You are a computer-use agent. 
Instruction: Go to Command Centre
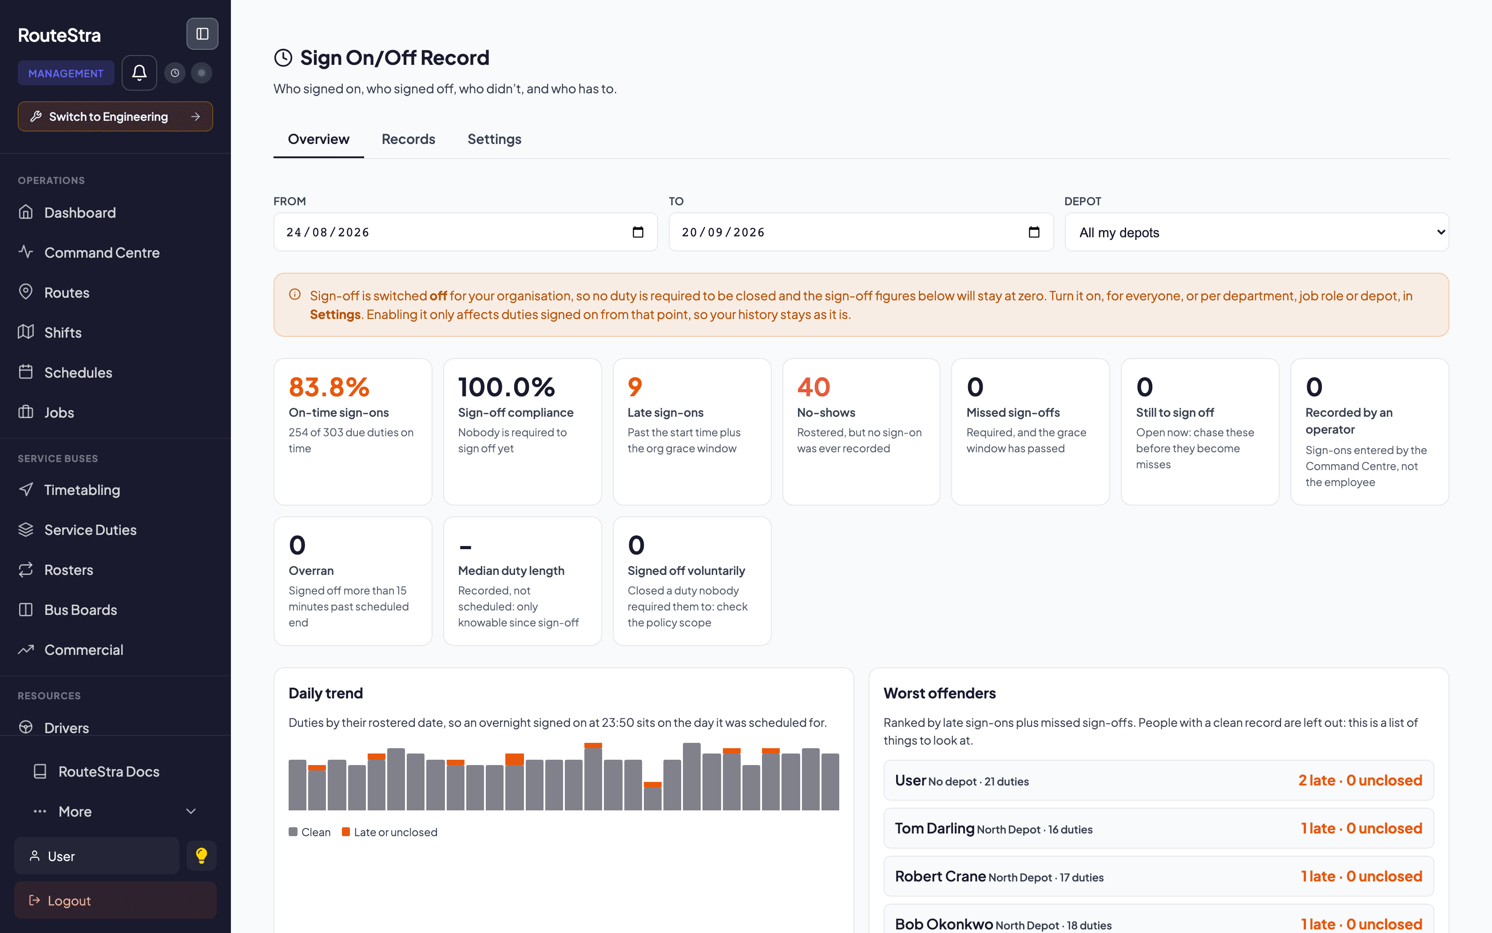click(x=115, y=252)
